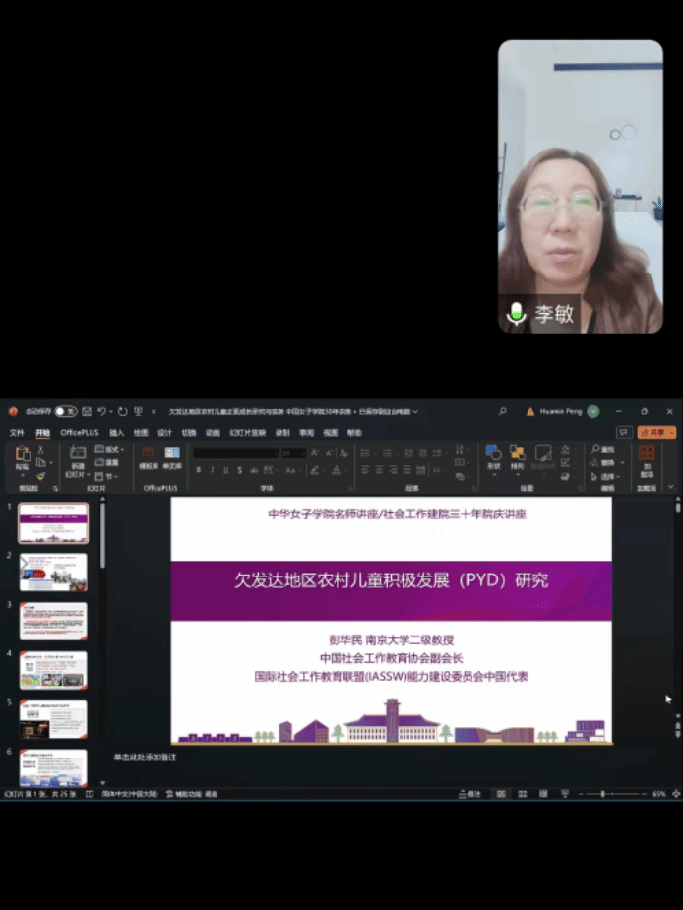Click the Find (查找) button

(x=606, y=449)
